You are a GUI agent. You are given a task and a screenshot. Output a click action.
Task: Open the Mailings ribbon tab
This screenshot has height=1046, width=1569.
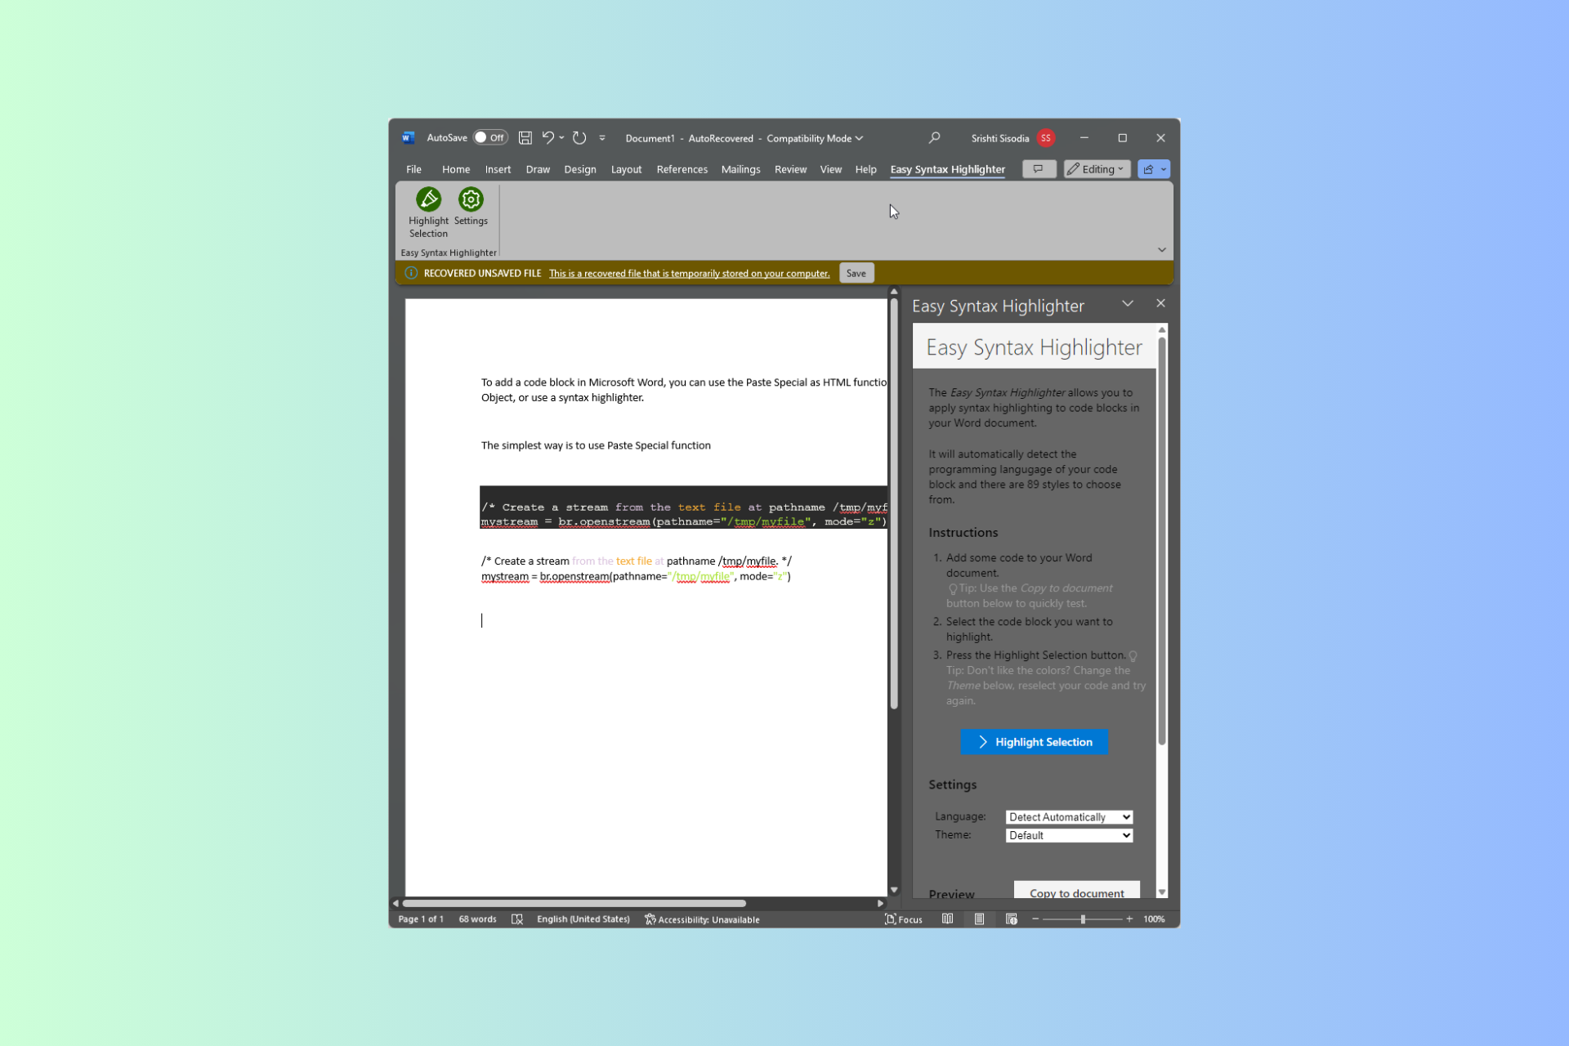click(740, 169)
